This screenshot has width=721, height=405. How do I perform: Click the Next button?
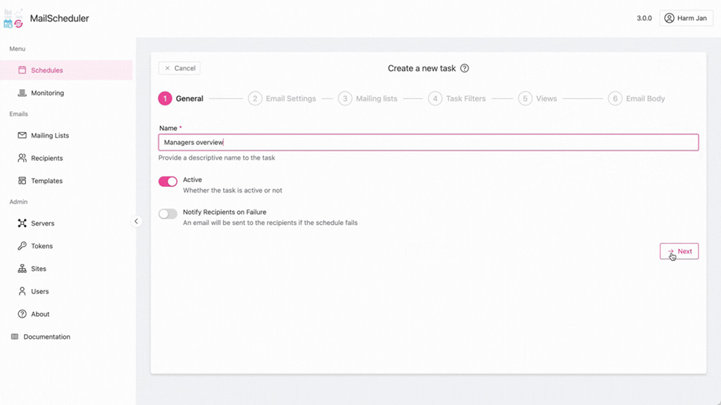679,251
